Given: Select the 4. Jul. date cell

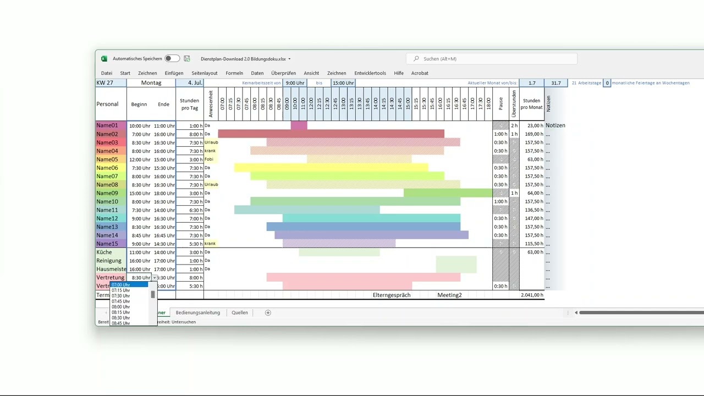Looking at the screenshot, I should [190, 83].
